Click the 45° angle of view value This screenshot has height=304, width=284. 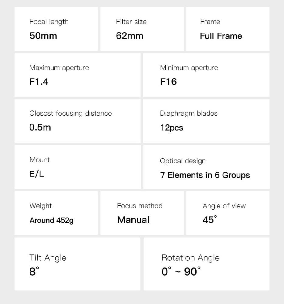(x=210, y=220)
